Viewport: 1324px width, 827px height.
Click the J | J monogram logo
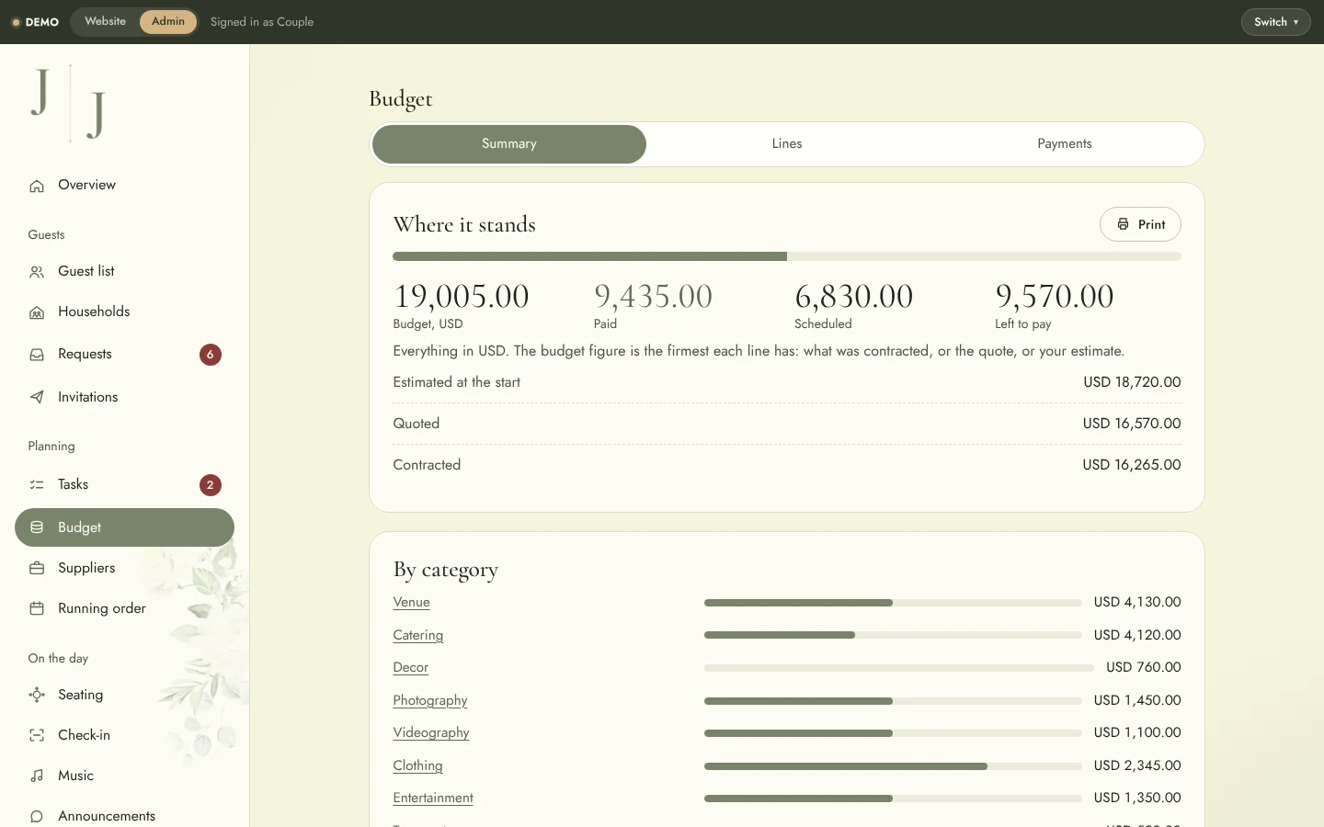pyautogui.click(x=69, y=103)
